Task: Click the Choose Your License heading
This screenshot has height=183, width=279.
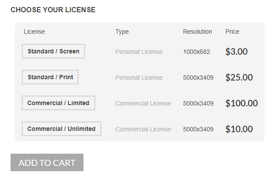Action: pyautogui.click(x=53, y=10)
